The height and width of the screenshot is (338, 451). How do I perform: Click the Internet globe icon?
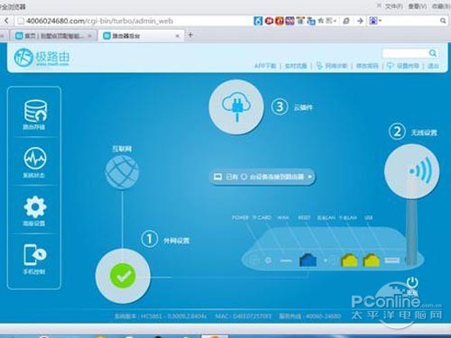(122, 172)
